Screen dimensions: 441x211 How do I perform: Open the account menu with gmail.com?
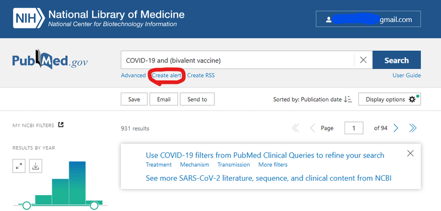coord(368,19)
